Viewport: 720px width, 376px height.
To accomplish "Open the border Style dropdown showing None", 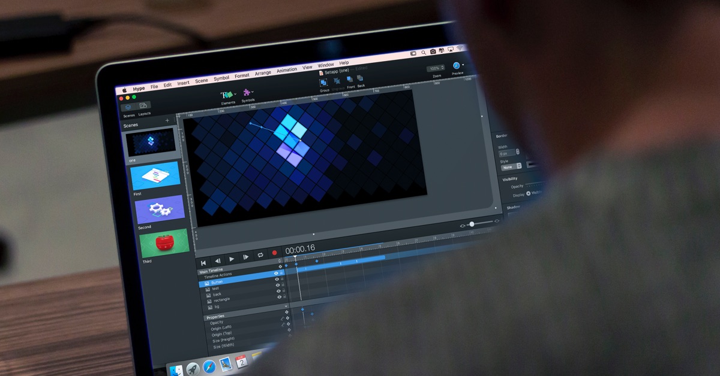I will [513, 168].
